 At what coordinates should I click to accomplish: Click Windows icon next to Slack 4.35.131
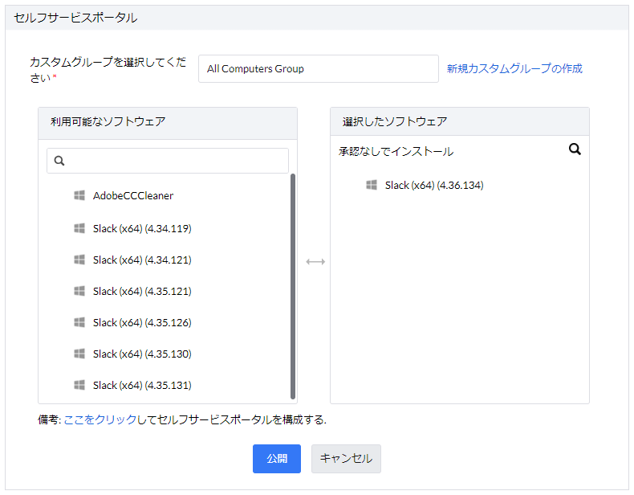click(79, 385)
